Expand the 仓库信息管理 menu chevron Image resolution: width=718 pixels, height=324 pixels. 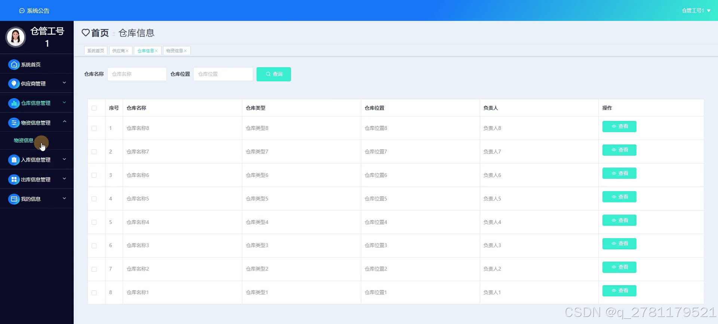click(64, 102)
